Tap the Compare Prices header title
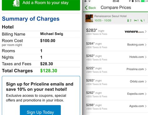The image size is (148, 115). 116,7
